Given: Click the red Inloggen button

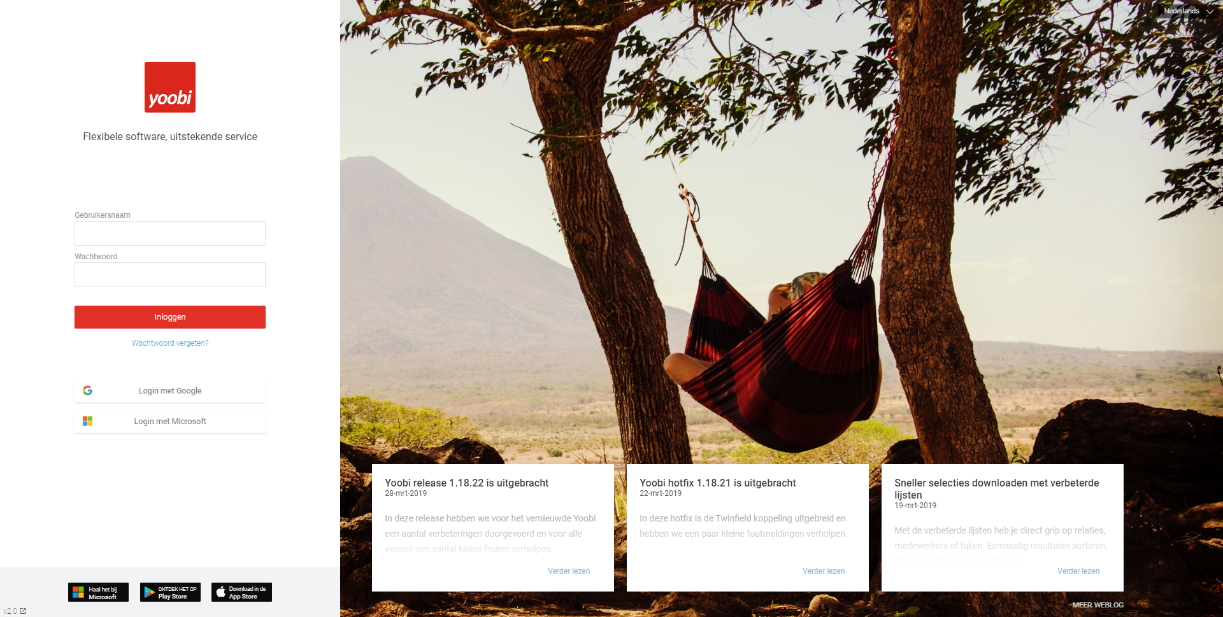Looking at the screenshot, I should [x=170, y=317].
